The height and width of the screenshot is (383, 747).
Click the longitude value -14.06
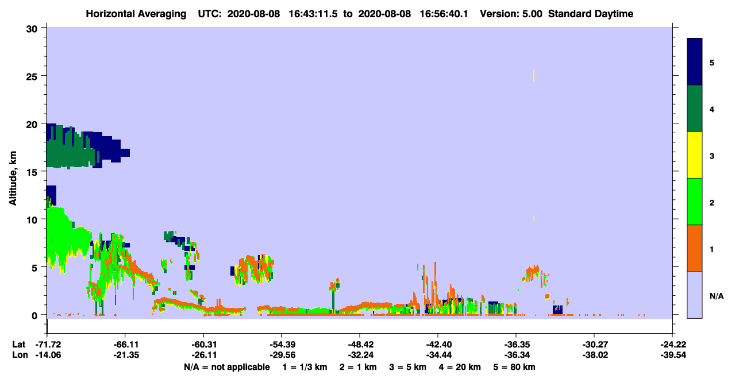pyautogui.click(x=47, y=355)
